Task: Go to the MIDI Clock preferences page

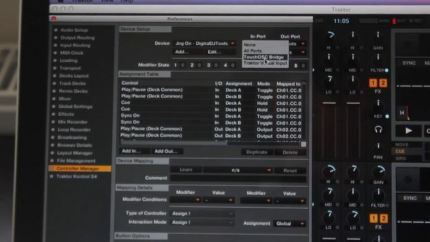Action: 72,52
